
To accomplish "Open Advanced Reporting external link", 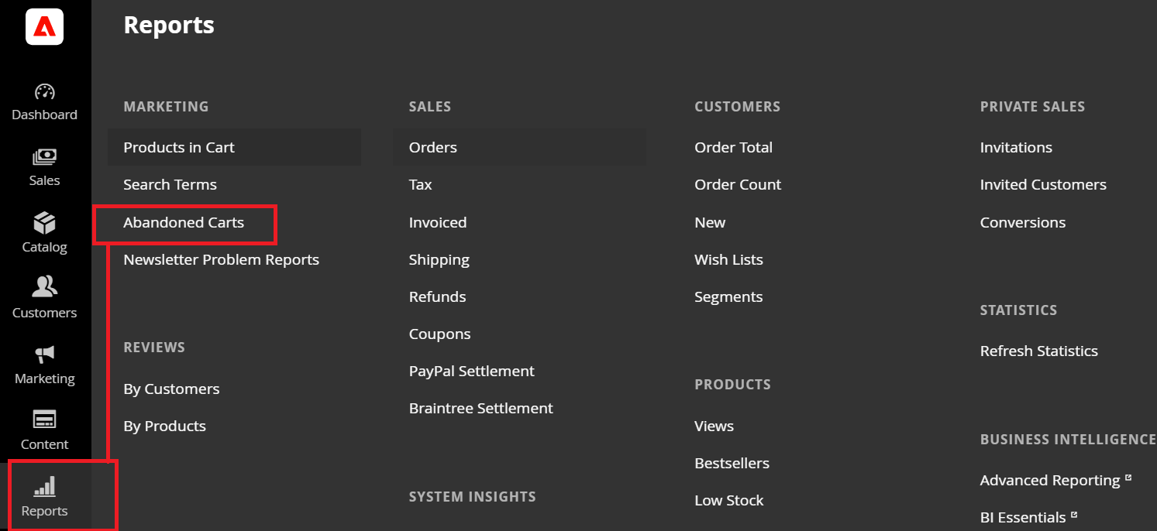I will tap(1049, 480).
